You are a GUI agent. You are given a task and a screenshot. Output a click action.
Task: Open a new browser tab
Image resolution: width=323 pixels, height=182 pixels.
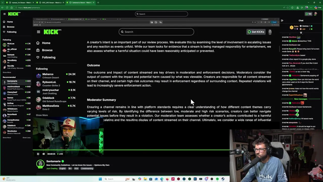[x=98, y=3]
